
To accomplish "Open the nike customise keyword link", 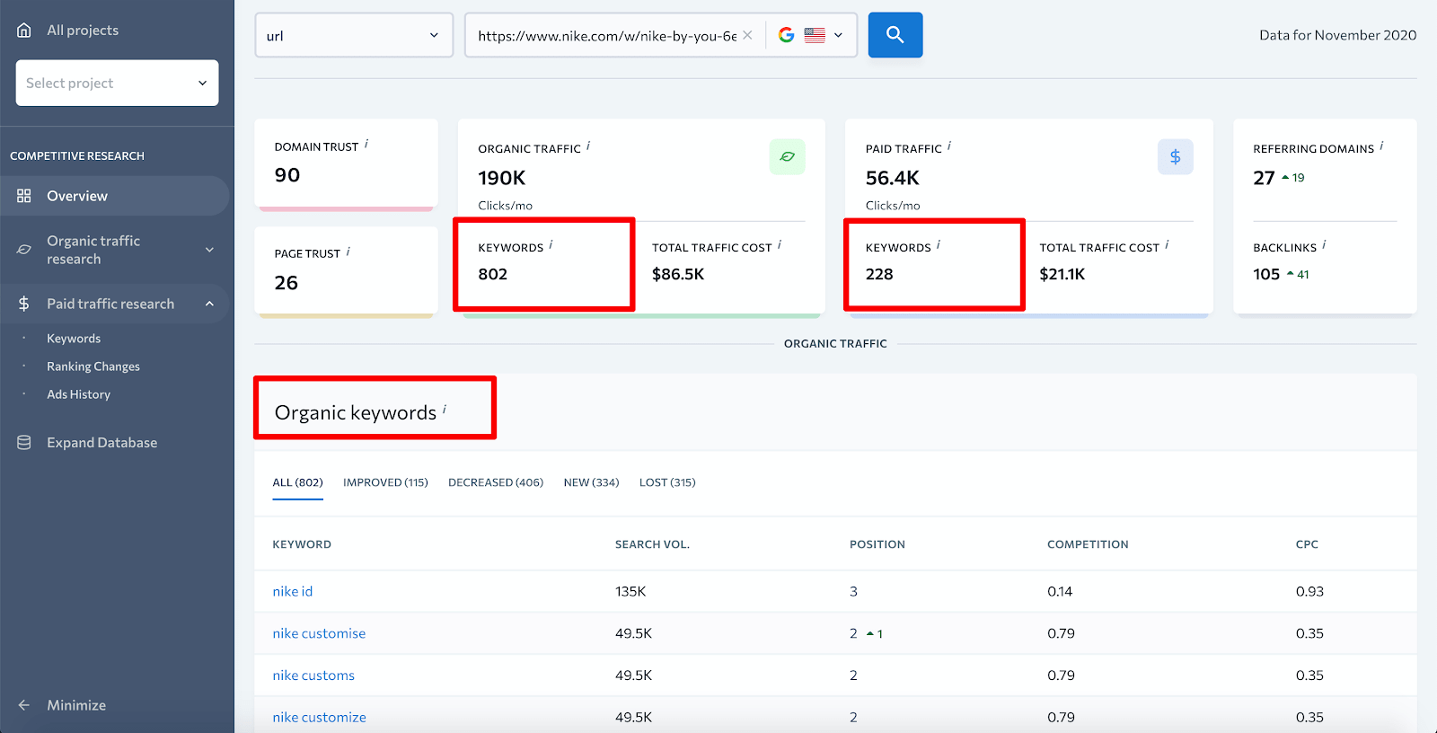I will coord(319,633).
